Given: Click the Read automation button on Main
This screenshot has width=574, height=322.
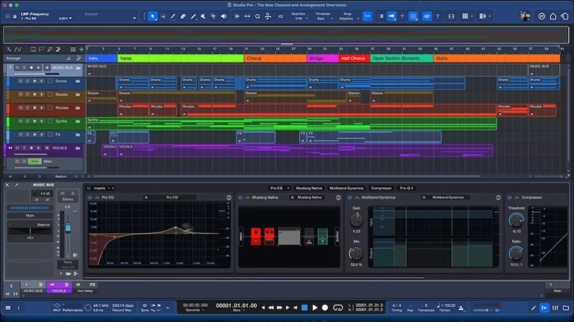Looking at the screenshot, I should 34,161.
